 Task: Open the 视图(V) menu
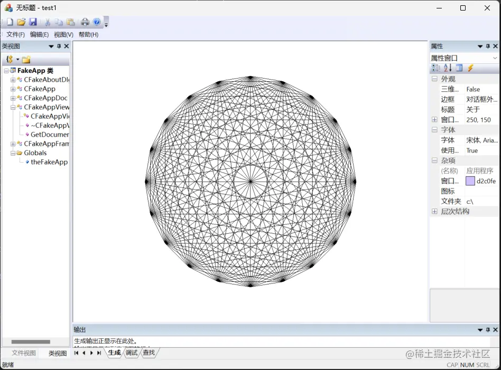(x=63, y=34)
